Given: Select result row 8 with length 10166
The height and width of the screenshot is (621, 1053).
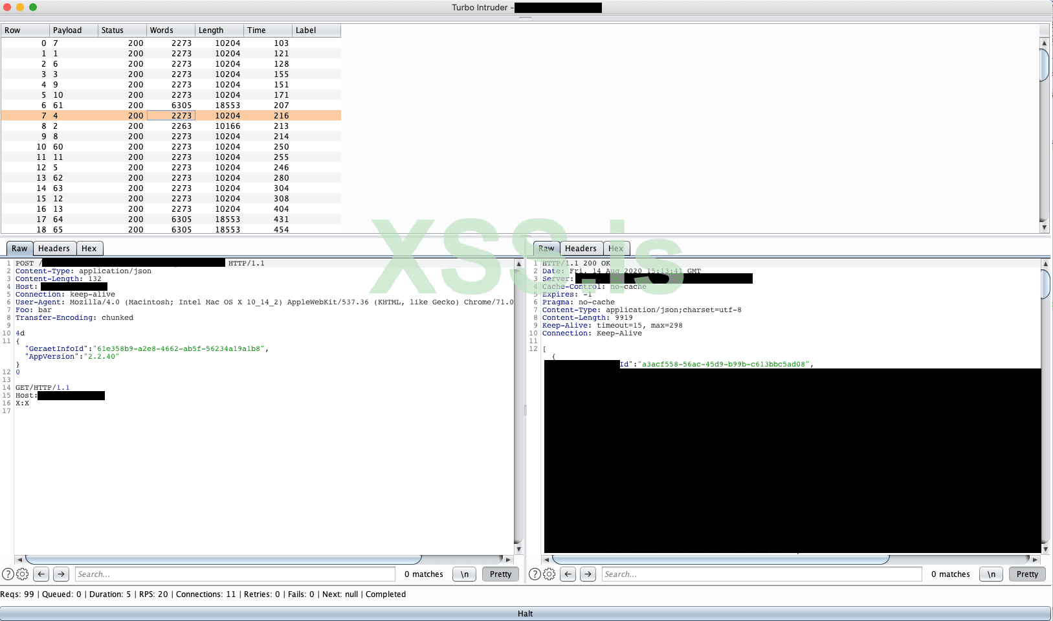Looking at the screenshot, I should [171, 126].
